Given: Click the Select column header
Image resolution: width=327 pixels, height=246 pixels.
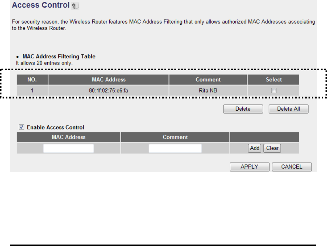Looking at the screenshot, I should pos(273,80).
